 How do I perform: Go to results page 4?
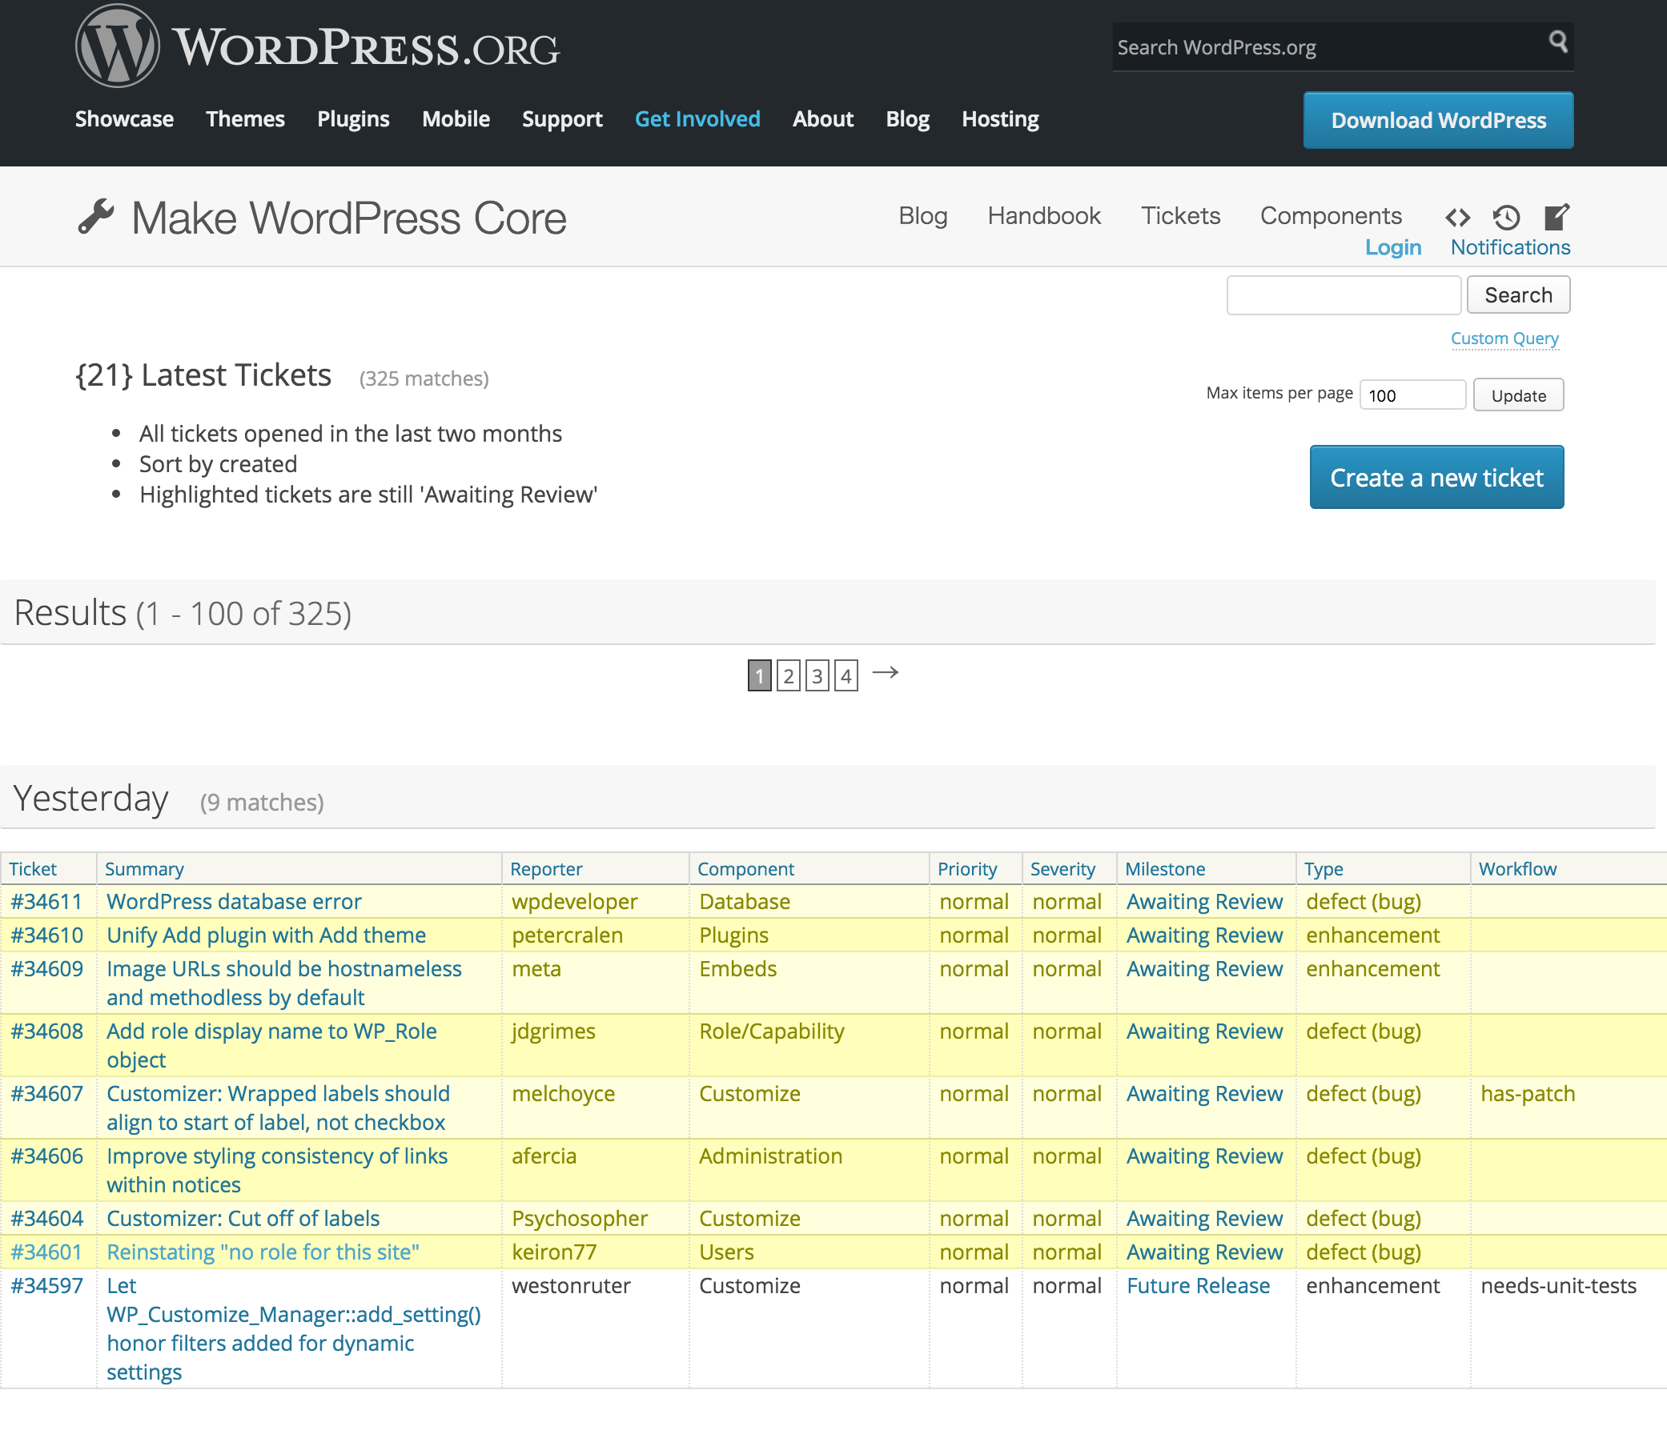[846, 675]
